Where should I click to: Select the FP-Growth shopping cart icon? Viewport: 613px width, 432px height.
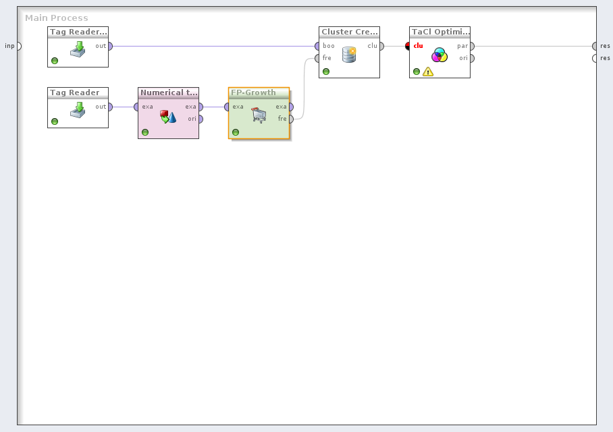click(x=259, y=115)
